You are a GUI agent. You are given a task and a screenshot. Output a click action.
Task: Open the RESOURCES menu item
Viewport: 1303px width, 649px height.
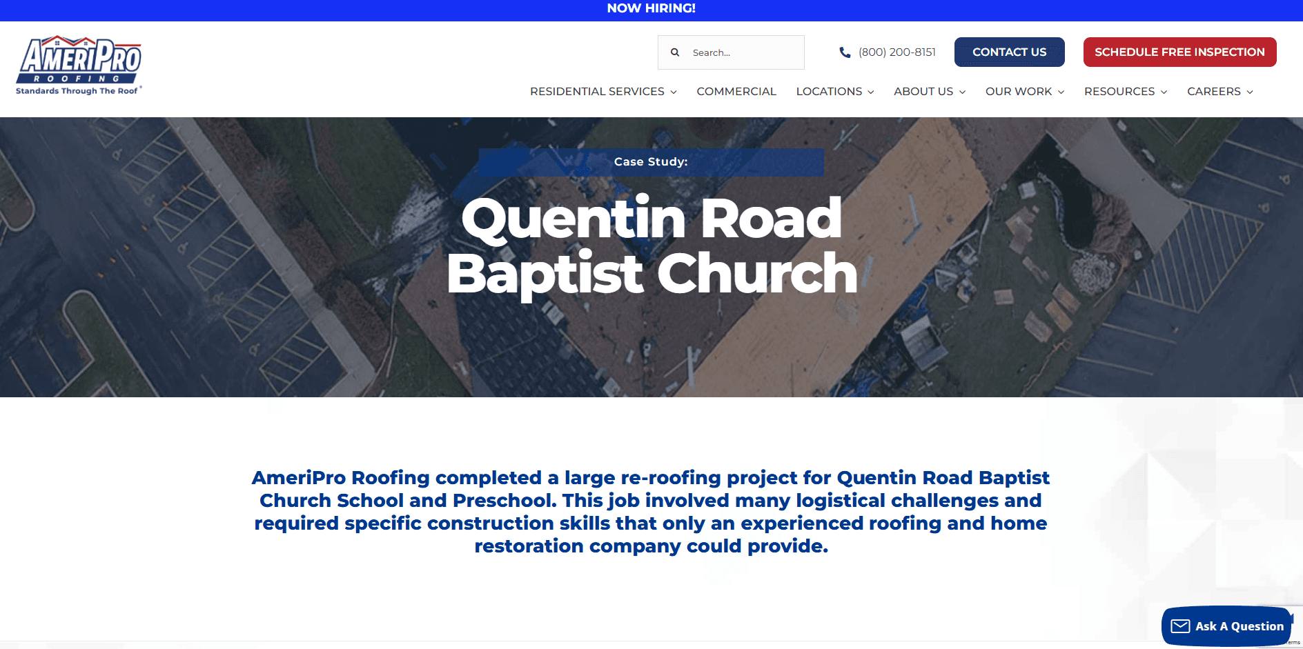(1119, 92)
